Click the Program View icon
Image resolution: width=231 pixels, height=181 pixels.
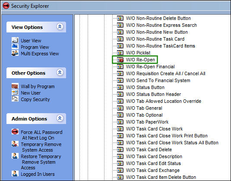15,47
